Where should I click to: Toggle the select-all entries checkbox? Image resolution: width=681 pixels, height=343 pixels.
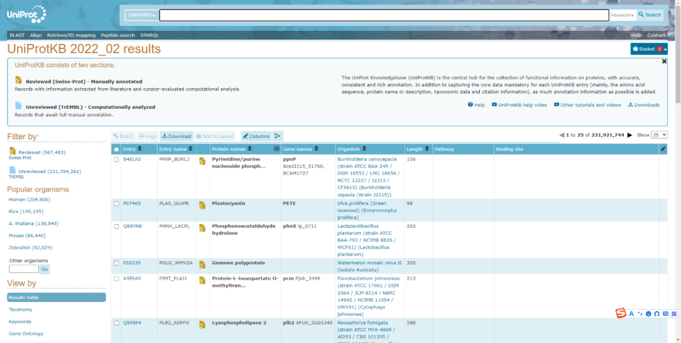click(116, 149)
